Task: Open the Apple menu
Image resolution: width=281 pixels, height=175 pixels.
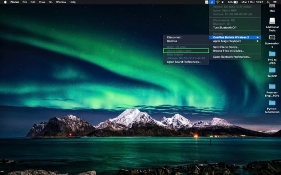Action: click(5, 2)
